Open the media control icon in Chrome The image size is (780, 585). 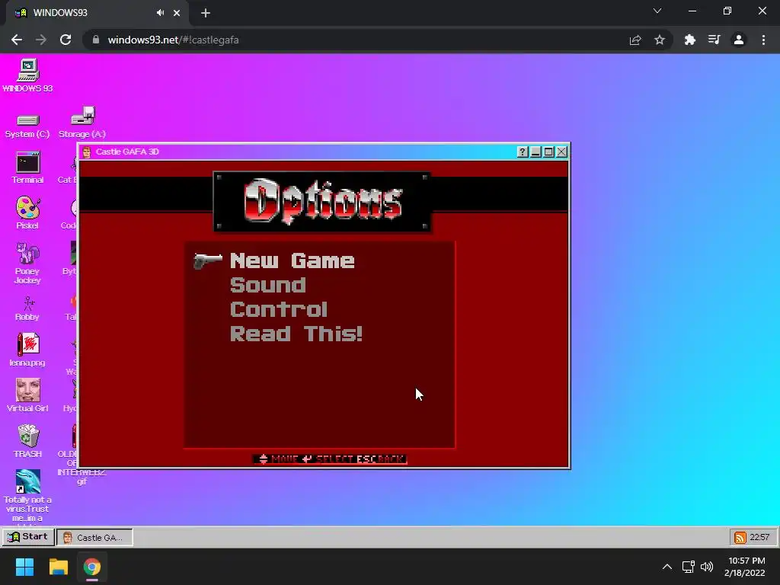coord(714,40)
